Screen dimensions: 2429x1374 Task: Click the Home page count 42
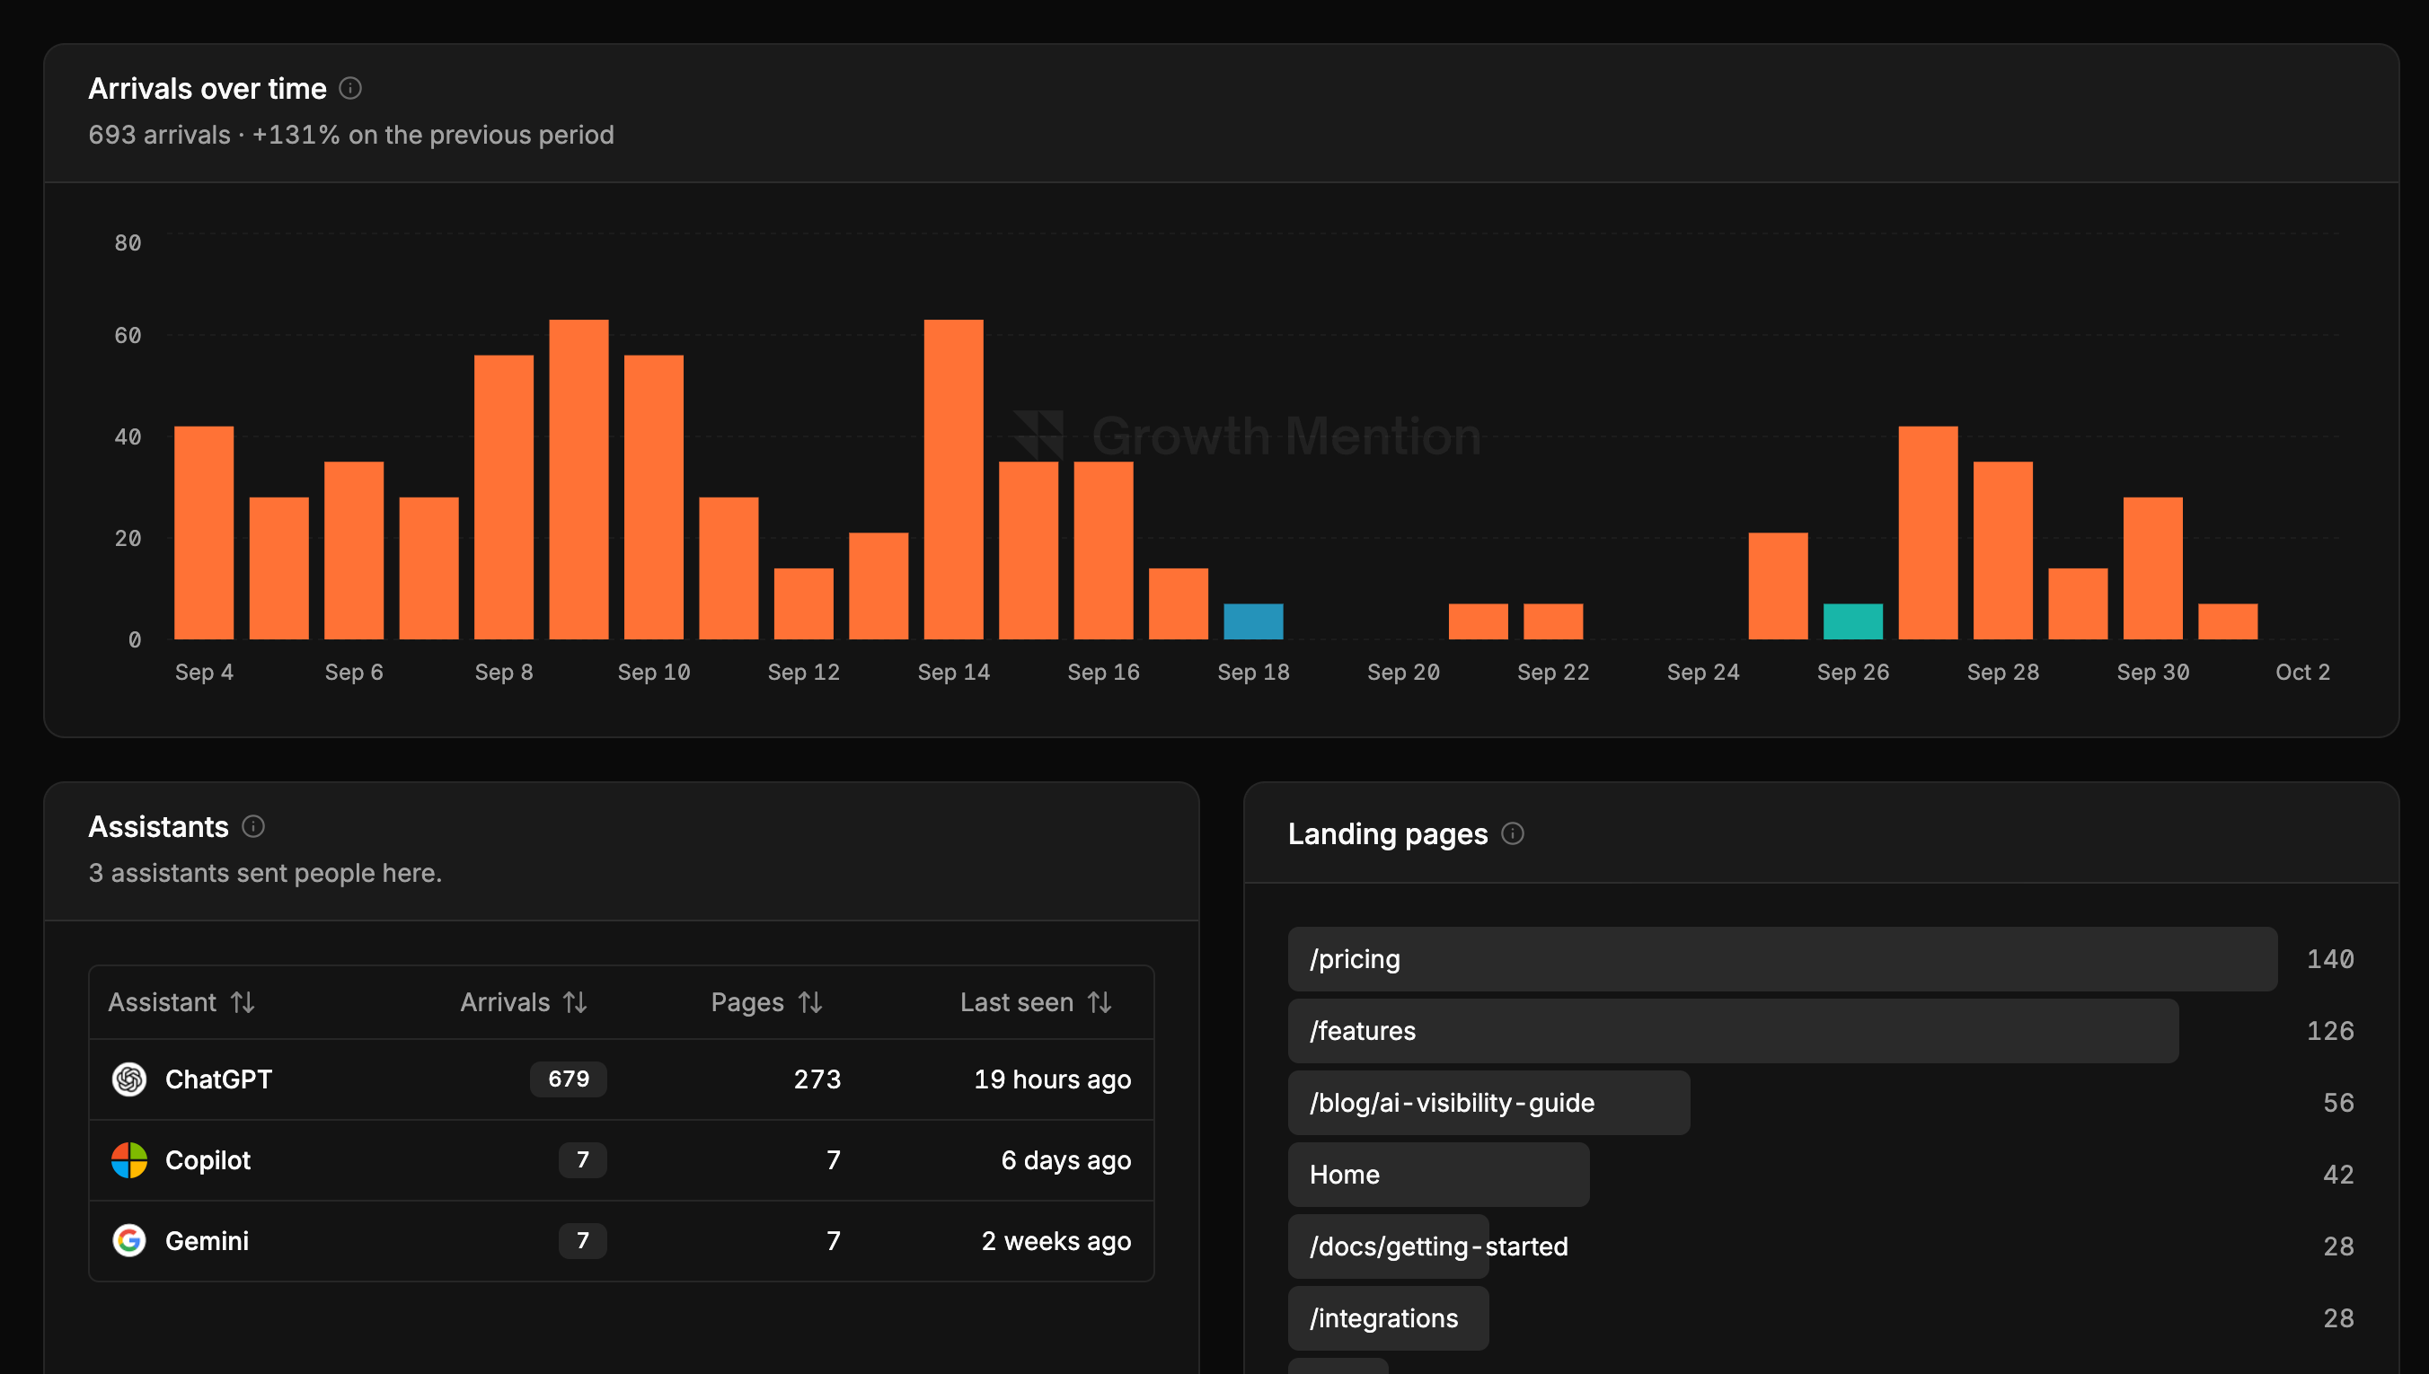2338,1174
